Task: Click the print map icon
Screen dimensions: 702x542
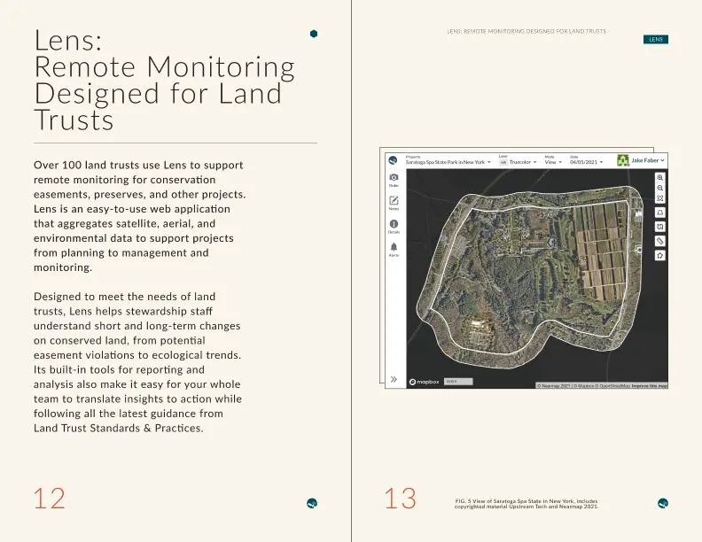Action: click(x=660, y=213)
